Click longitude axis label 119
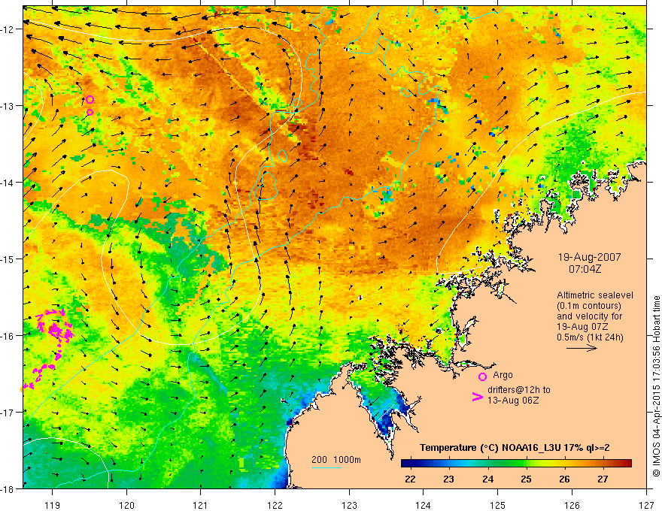Screen dimensions: 662x511 pos(53,505)
